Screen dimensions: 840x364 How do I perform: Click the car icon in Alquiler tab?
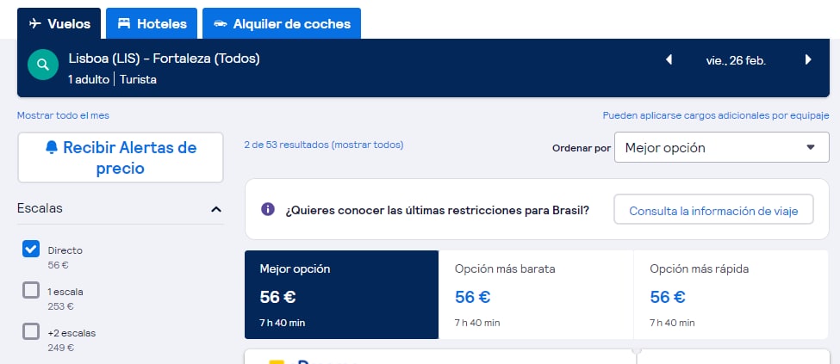221,23
